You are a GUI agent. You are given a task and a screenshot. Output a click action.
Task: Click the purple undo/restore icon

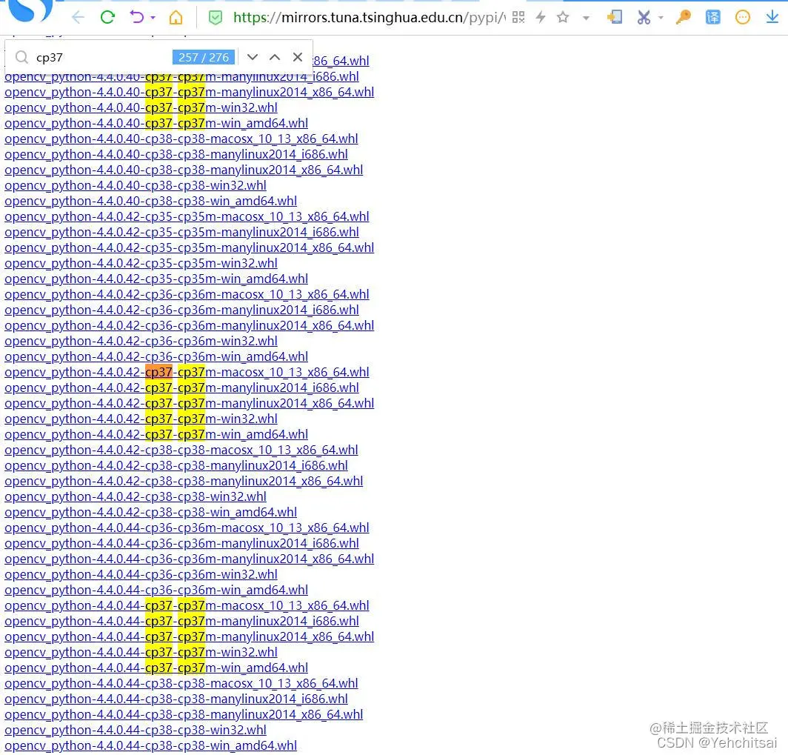[x=137, y=18]
